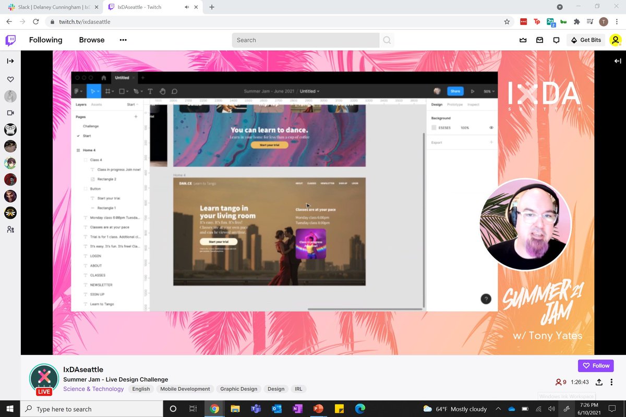Select the Text tool in Figma
This screenshot has height=417, width=626.
pyautogui.click(x=150, y=91)
